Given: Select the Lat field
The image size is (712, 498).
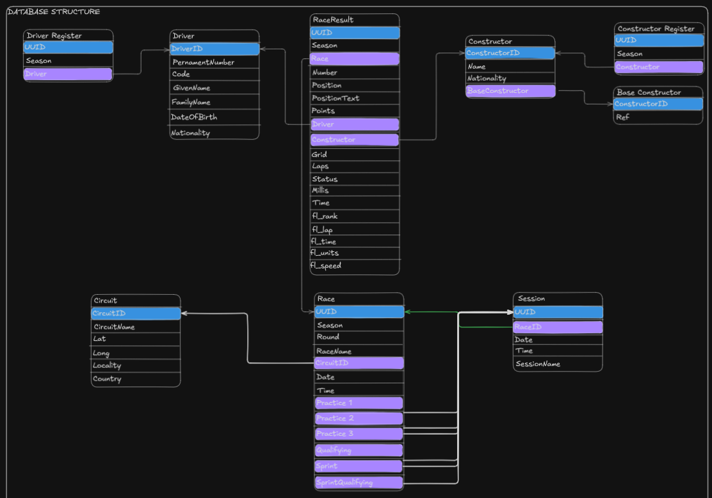Looking at the screenshot, I should click(x=136, y=339).
